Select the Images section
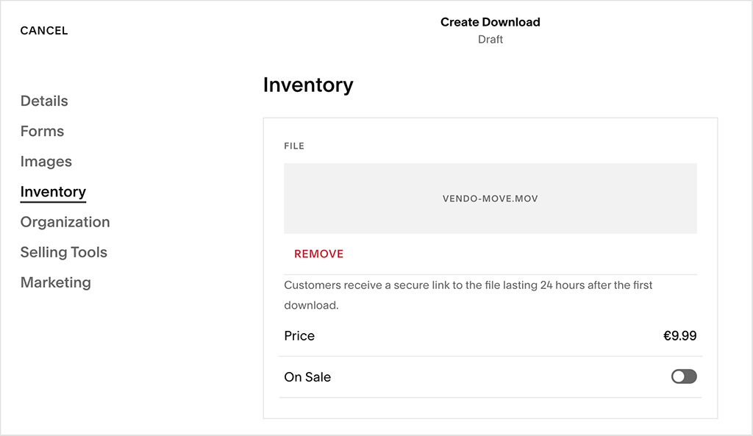 click(46, 161)
